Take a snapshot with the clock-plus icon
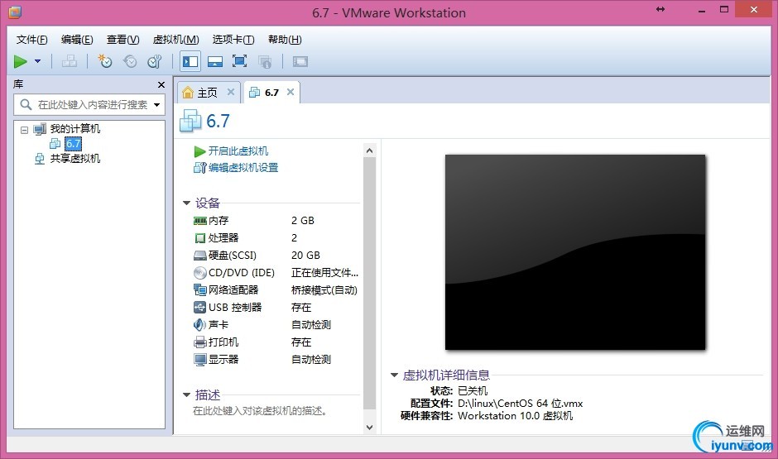The width and height of the screenshot is (778, 459). [x=104, y=61]
